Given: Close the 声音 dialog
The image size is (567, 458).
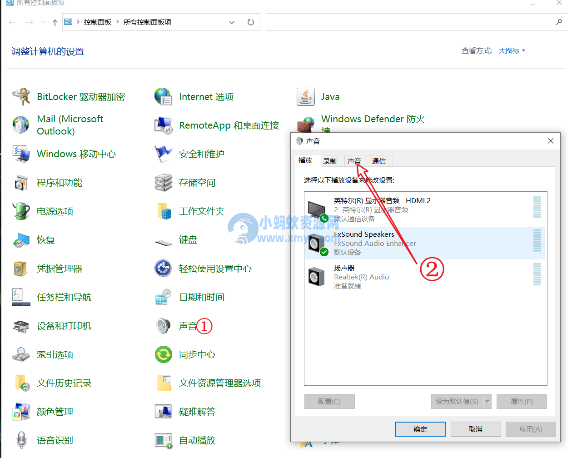Looking at the screenshot, I should click(x=551, y=141).
